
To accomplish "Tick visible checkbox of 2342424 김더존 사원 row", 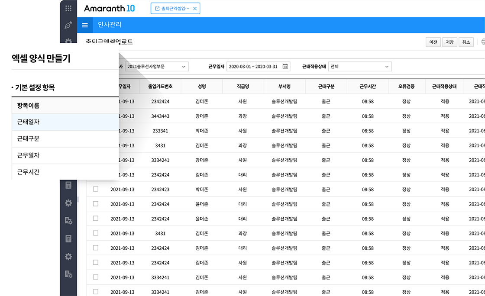I will point(96,262).
